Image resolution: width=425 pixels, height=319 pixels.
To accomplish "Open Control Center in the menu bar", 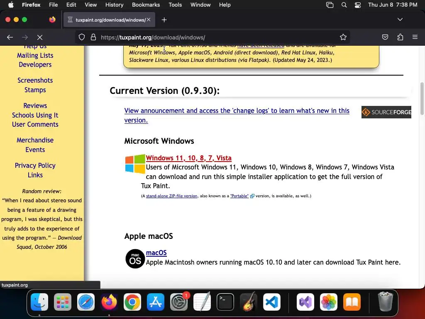I will [358, 5].
